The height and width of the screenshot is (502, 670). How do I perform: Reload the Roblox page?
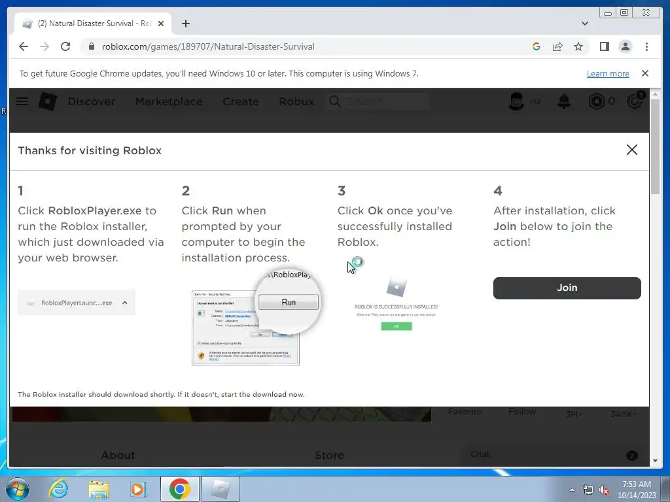tap(65, 46)
